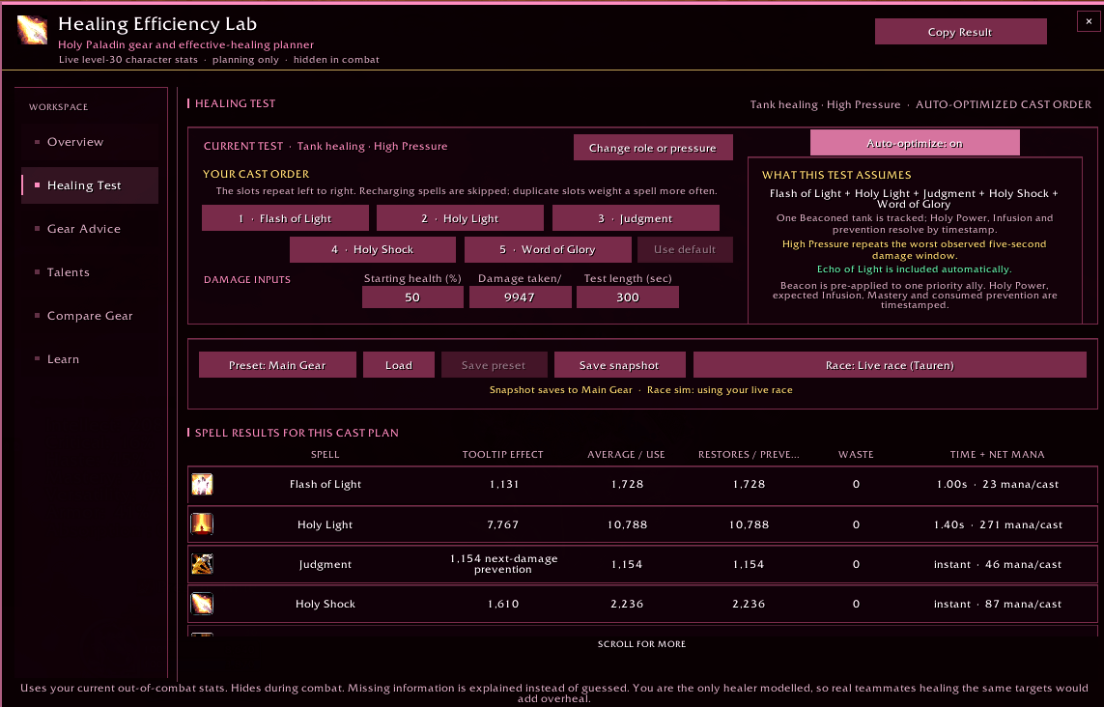Click the Holy Light spell icon
Screen dimensions: 1104x707
pos(202,524)
